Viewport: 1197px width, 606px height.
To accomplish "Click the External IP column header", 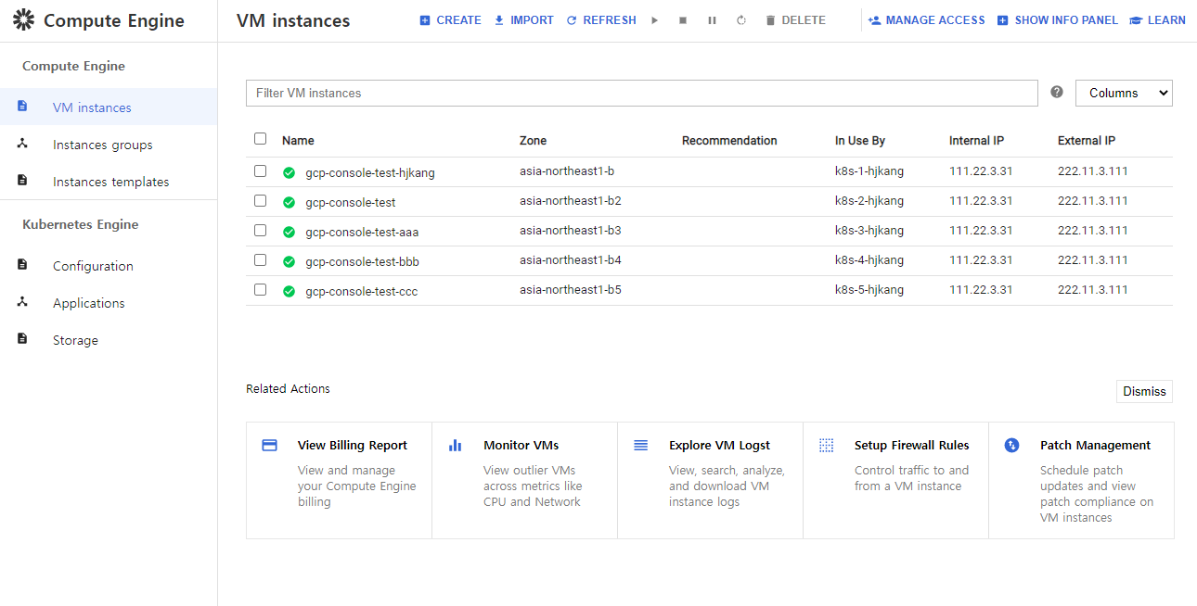I will (1087, 141).
